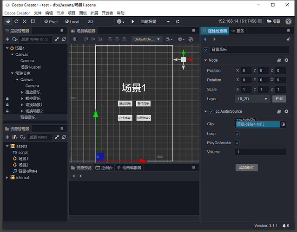
Task: Open the 编辑 menu
Action: [x=49, y=13]
